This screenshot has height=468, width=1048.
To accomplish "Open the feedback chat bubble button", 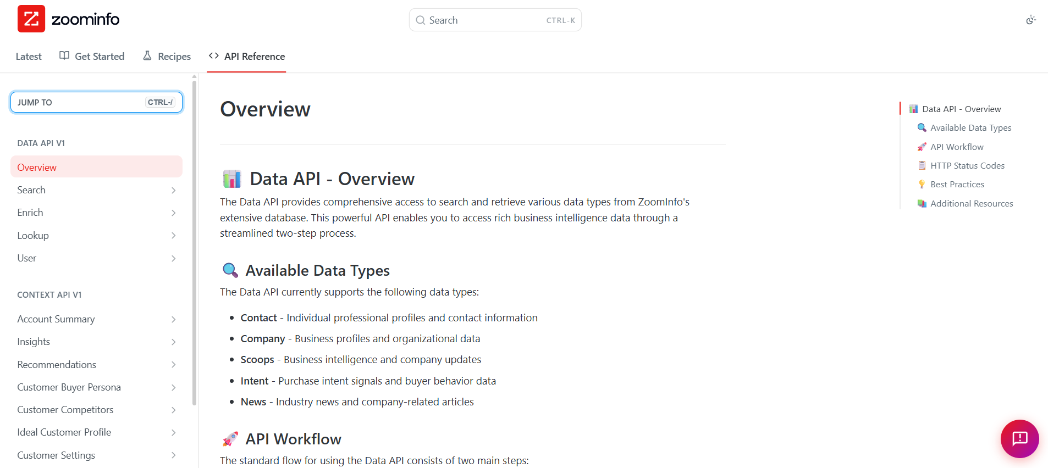I will [x=1019, y=438].
